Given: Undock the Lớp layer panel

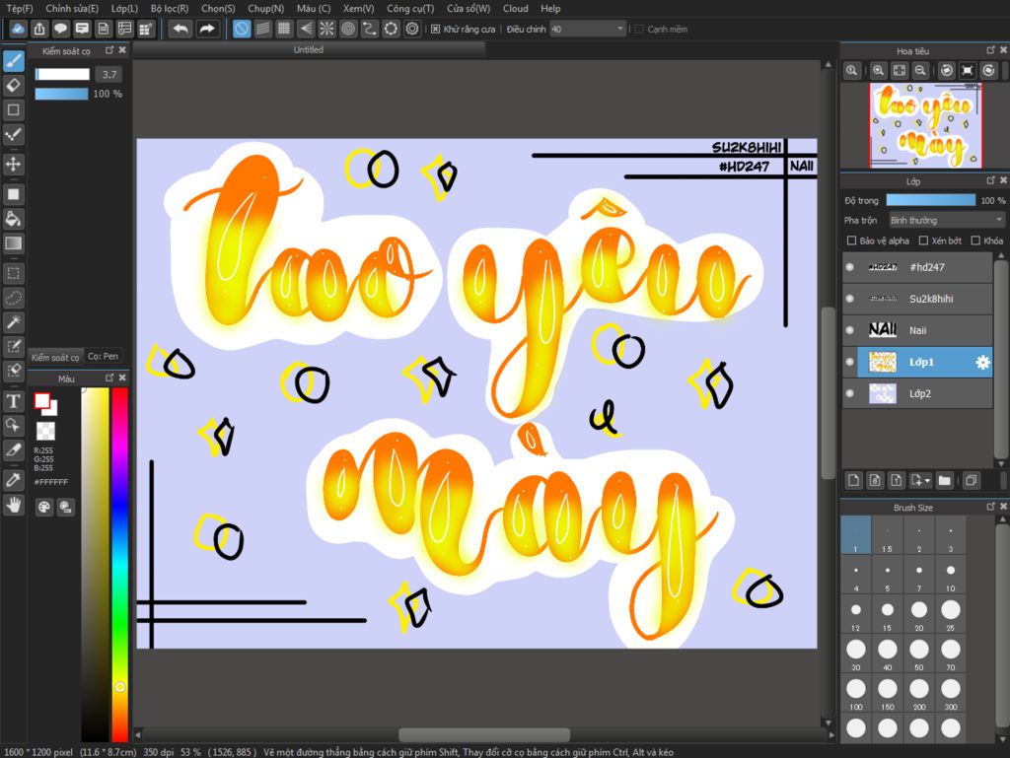Looking at the screenshot, I should pos(990,180).
